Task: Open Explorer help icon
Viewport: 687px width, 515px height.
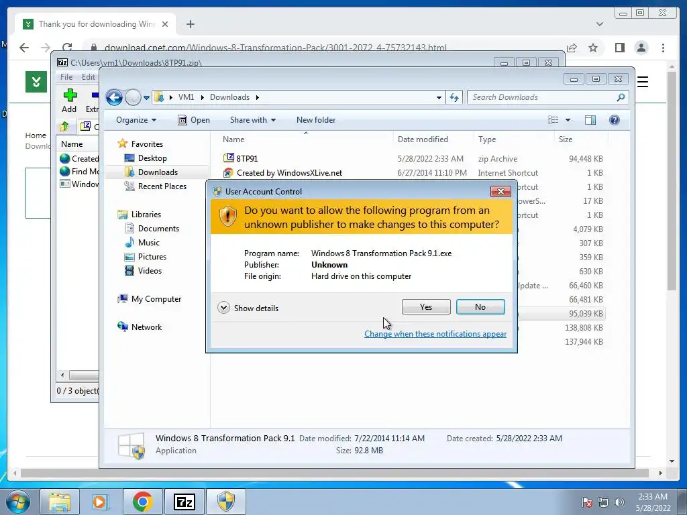Action: [615, 120]
